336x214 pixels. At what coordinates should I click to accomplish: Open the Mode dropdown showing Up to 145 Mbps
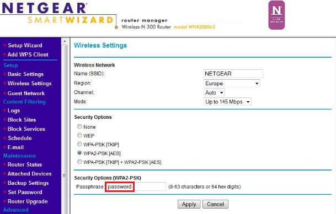tap(227, 102)
